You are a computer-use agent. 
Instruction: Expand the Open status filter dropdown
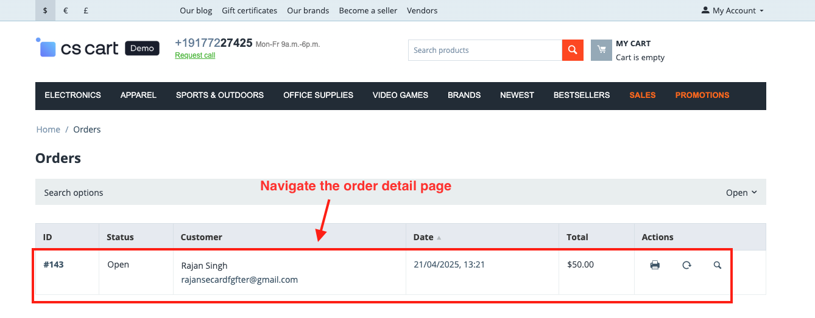741,192
